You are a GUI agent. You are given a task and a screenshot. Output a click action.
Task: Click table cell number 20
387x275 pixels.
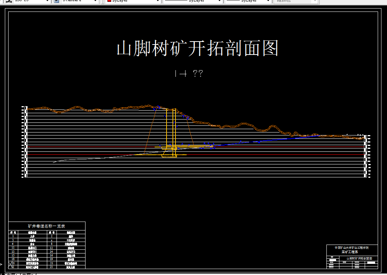pyautogui.click(x=13, y=263)
